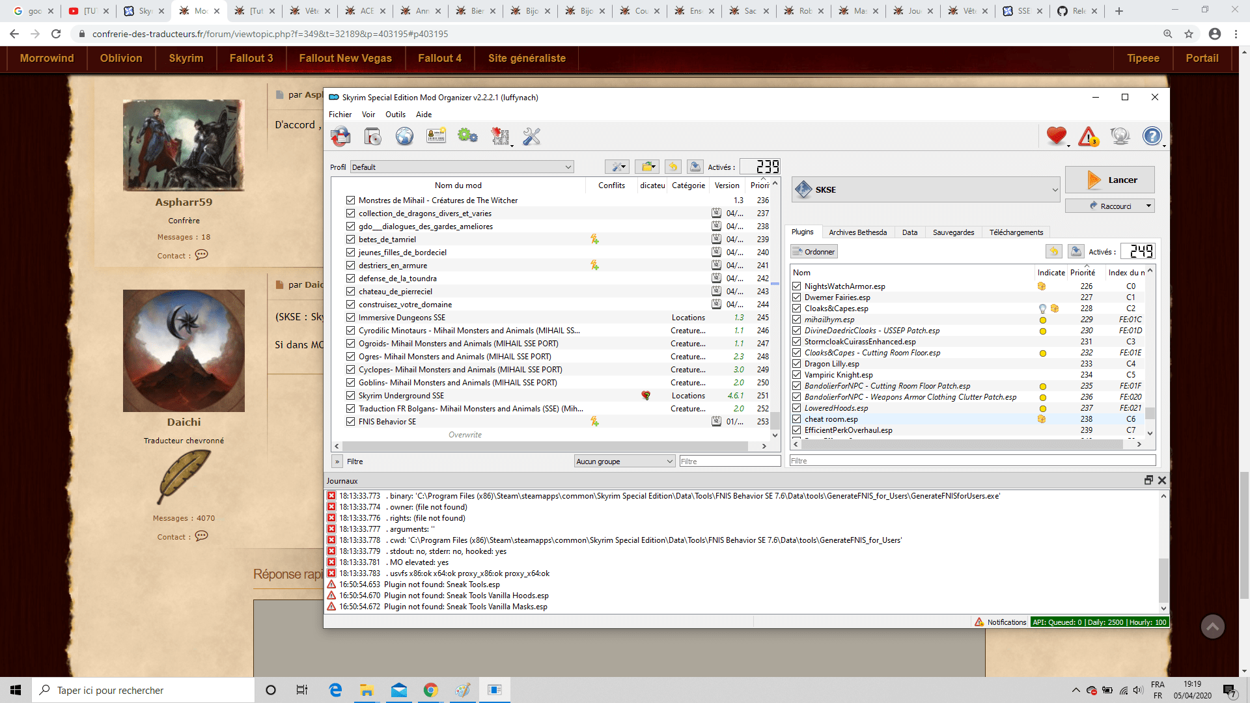The image size is (1250, 703).
Task: Click the Install mod from archive icon
Action: point(372,136)
